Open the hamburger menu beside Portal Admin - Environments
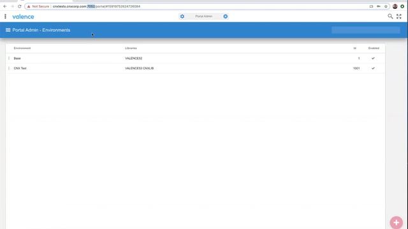This screenshot has width=408, height=229. click(8, 30)
